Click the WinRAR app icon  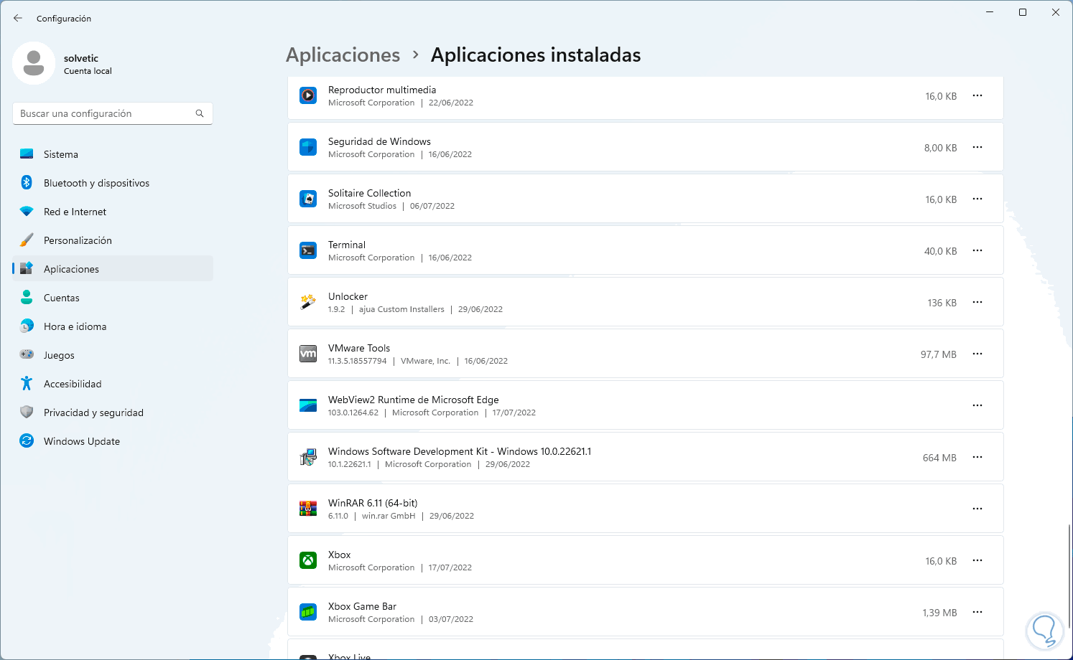point(308,509)
